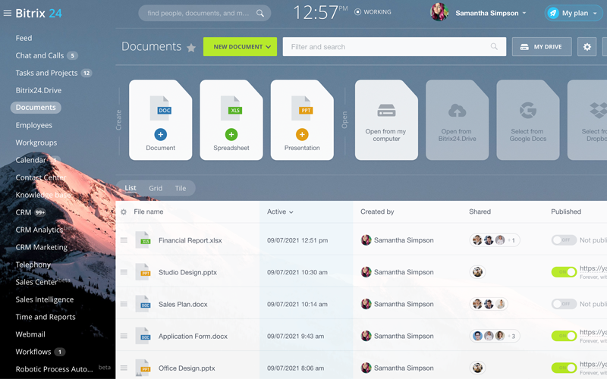Create a new XLS Spreadsheet card
Viewport: 607px width, 379px height.
(x=231, y=120)
